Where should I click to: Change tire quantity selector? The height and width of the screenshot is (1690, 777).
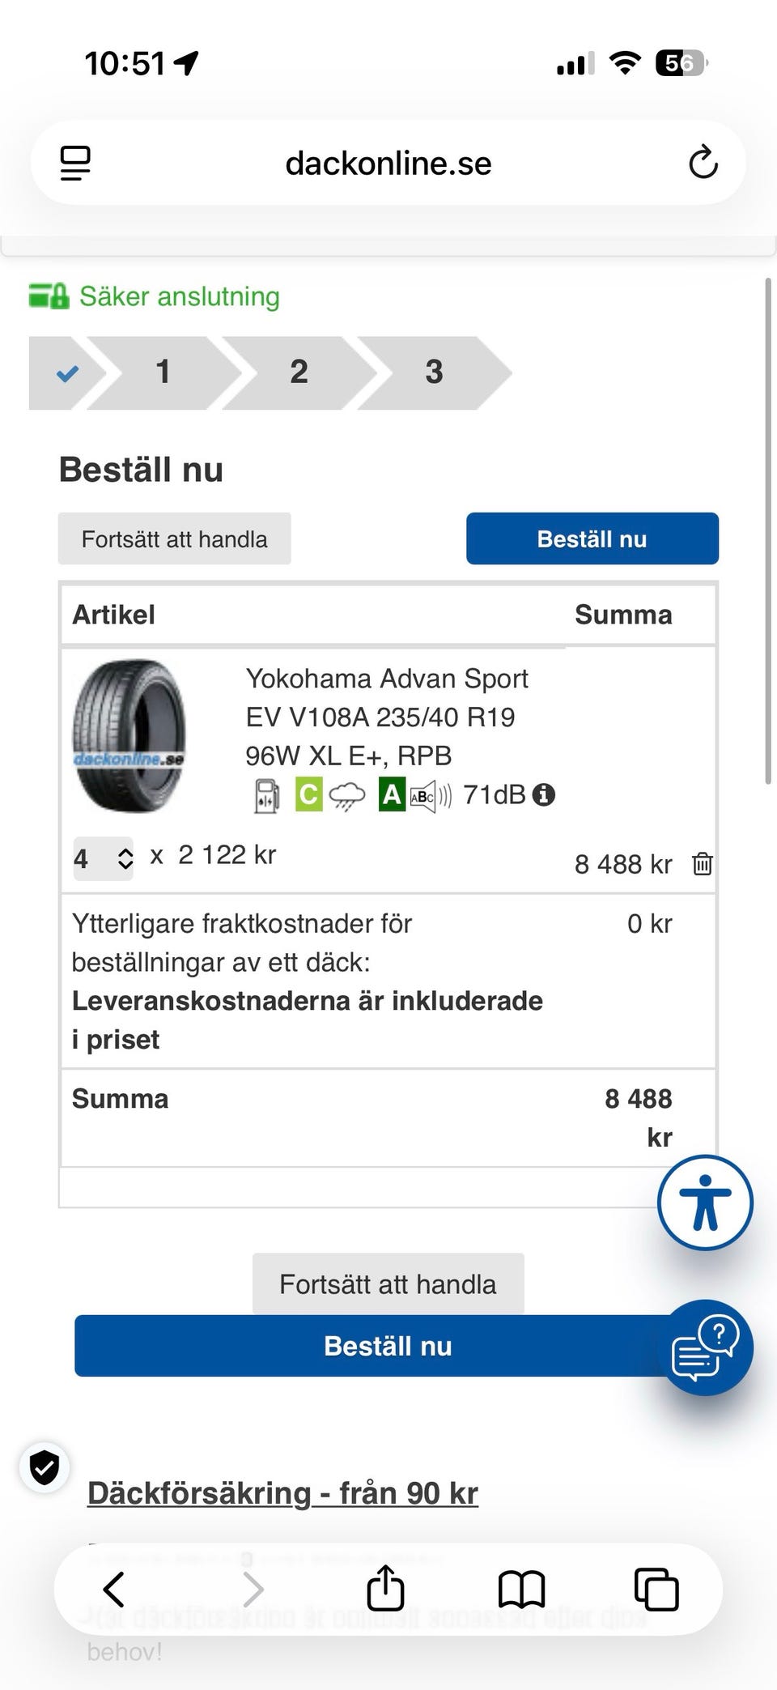point(104,858)
